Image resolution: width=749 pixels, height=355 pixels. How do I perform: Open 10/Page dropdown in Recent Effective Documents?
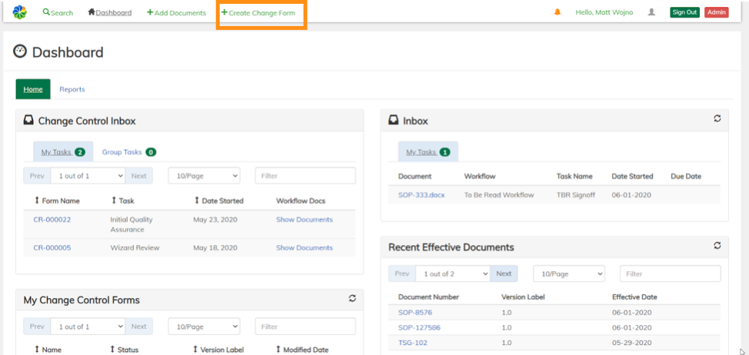569,274
